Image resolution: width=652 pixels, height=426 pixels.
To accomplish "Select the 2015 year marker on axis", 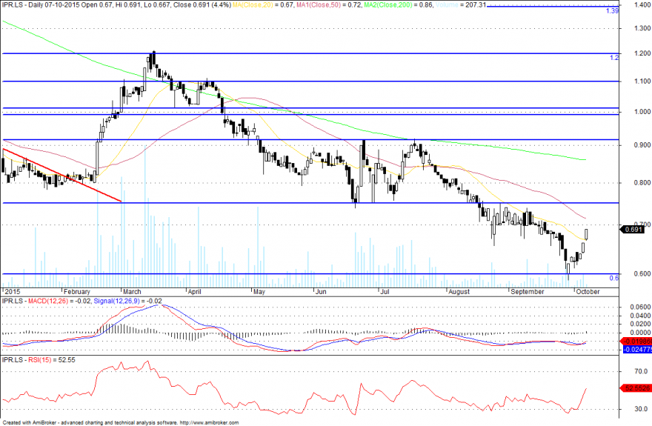I will (12, 292).
